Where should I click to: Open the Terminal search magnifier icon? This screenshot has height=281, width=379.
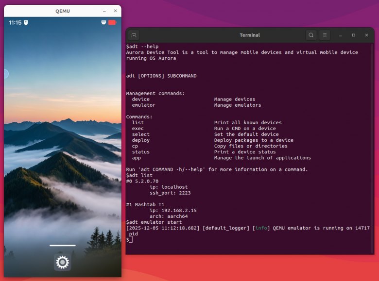point(311,35)
